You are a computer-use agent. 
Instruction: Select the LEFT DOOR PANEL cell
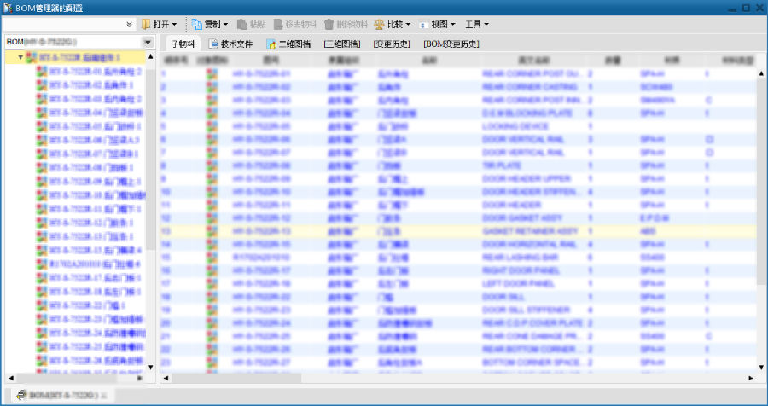518,283
